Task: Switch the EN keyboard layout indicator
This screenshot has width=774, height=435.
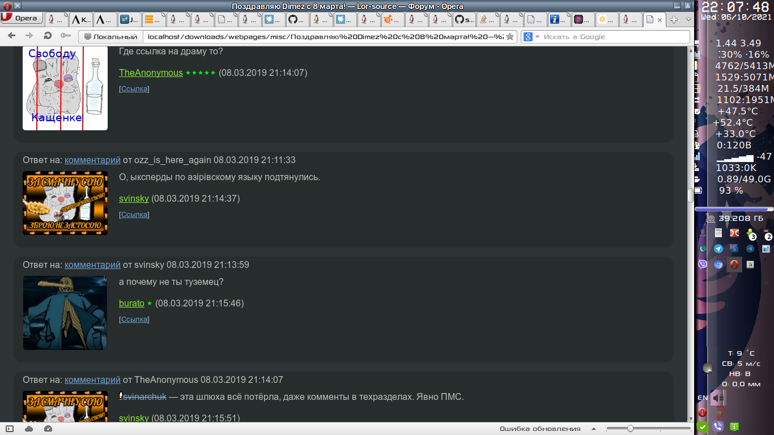Action: coord(703,398)
